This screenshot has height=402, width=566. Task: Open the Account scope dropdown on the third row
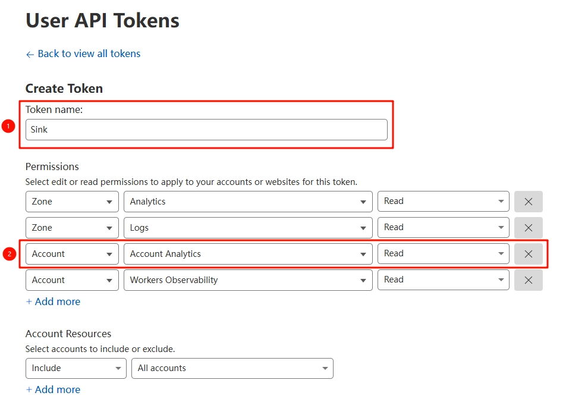pos(71,253)
